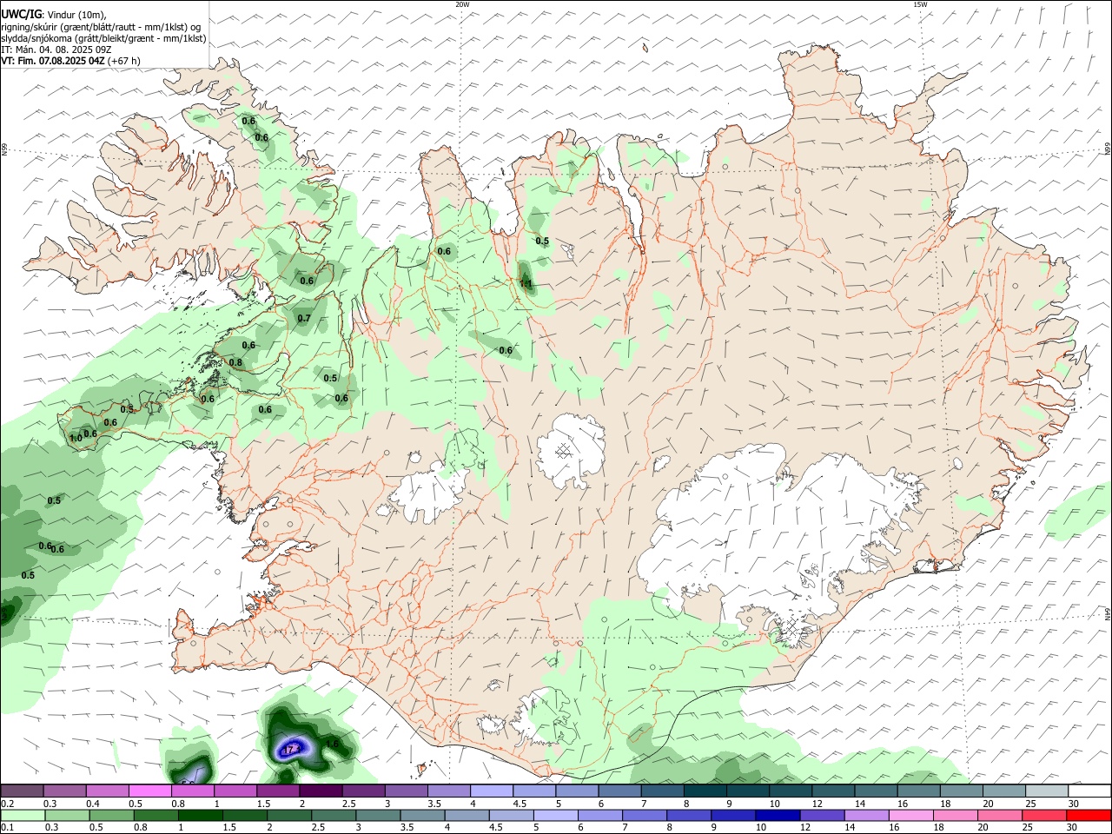Select upper legend pale grey 25 swatch
This screenshot has height=834, width=1112.
pos(1046,791)
